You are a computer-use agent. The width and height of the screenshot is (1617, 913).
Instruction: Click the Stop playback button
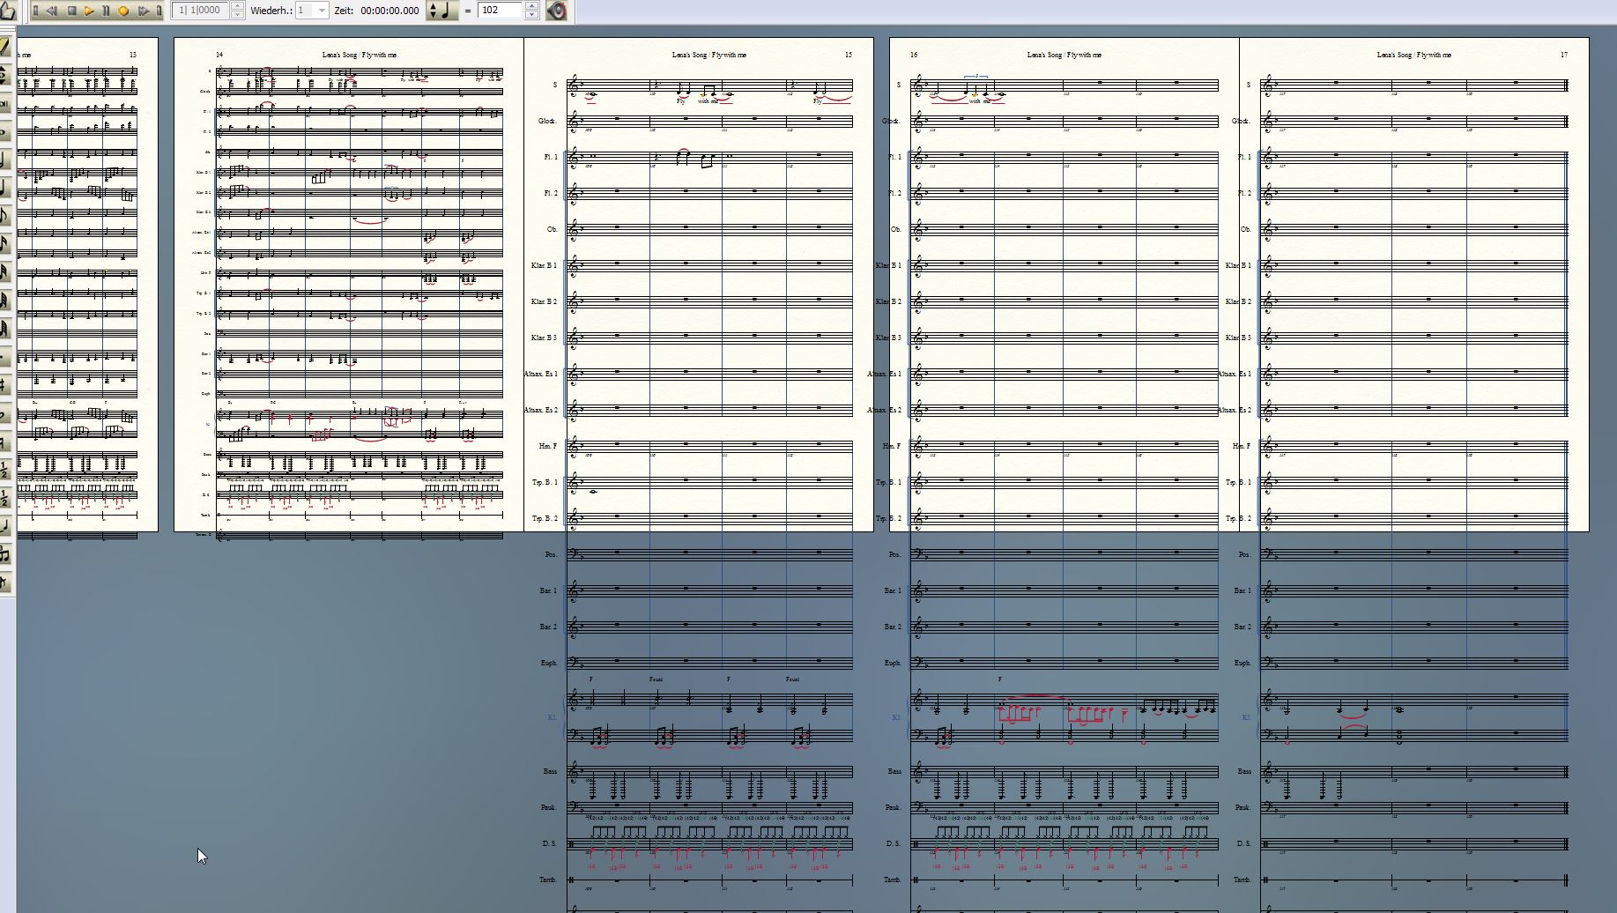(71, 11)
